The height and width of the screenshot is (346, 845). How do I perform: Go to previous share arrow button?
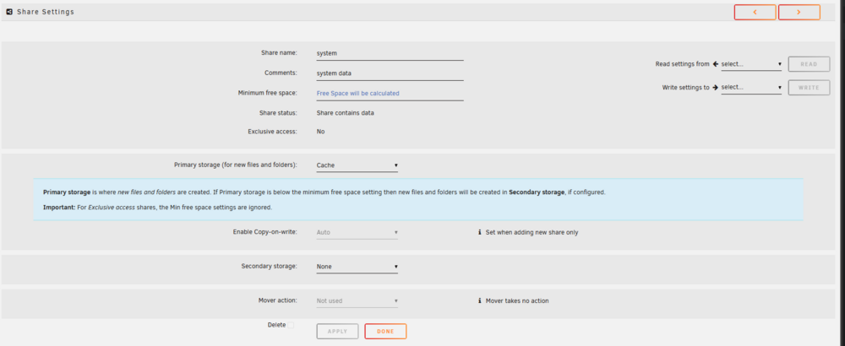[755, 12]
